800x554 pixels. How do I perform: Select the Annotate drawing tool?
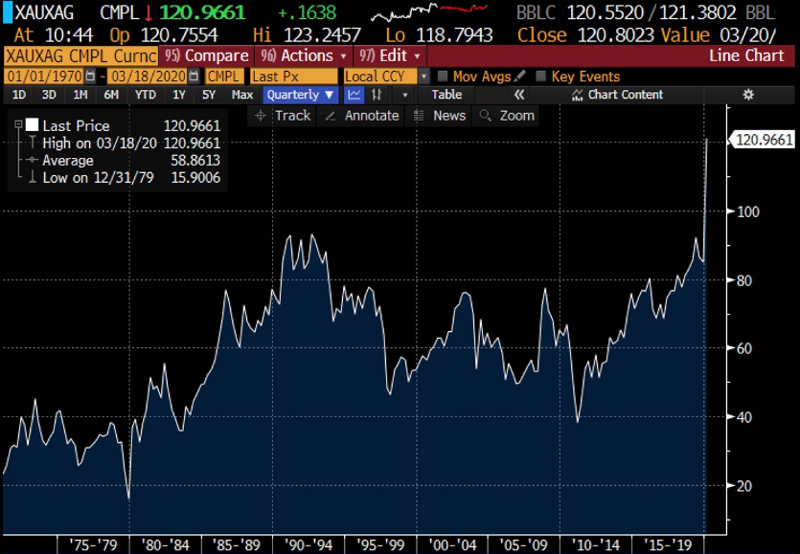[x=362, y=116]
